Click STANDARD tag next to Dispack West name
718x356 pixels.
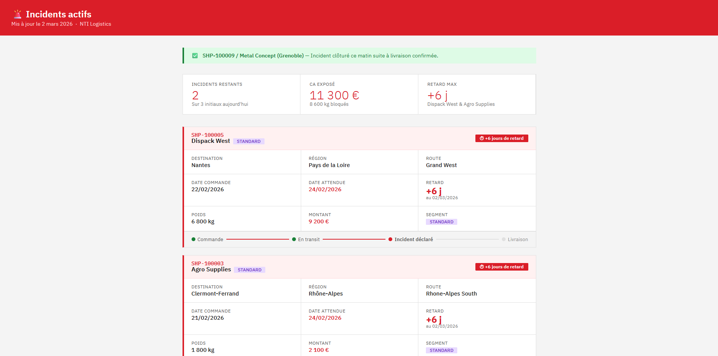tap(249, 141)
